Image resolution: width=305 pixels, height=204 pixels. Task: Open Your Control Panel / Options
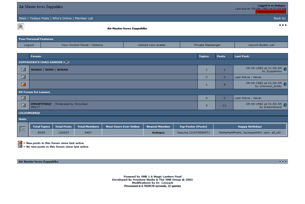[82, 45]
